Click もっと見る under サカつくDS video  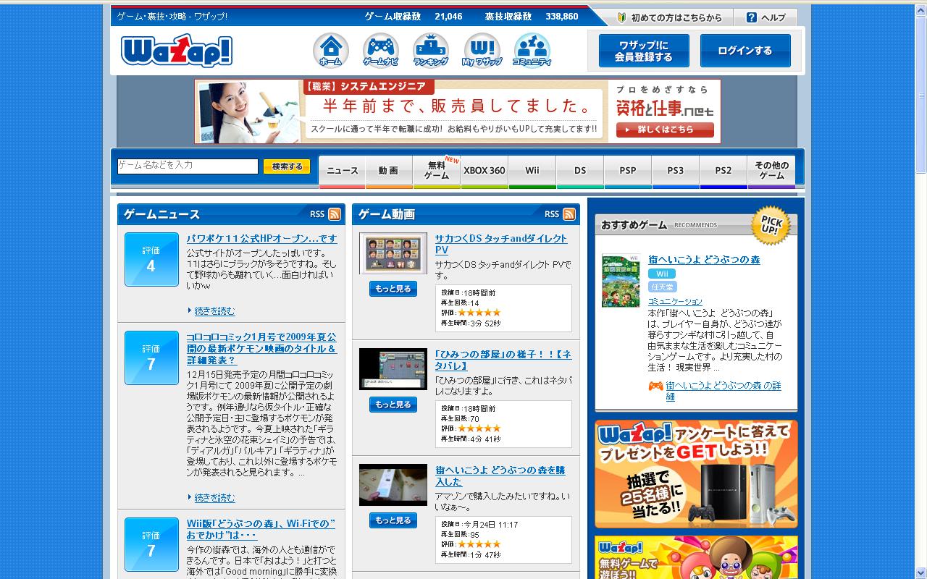click(x=393, y=289)
